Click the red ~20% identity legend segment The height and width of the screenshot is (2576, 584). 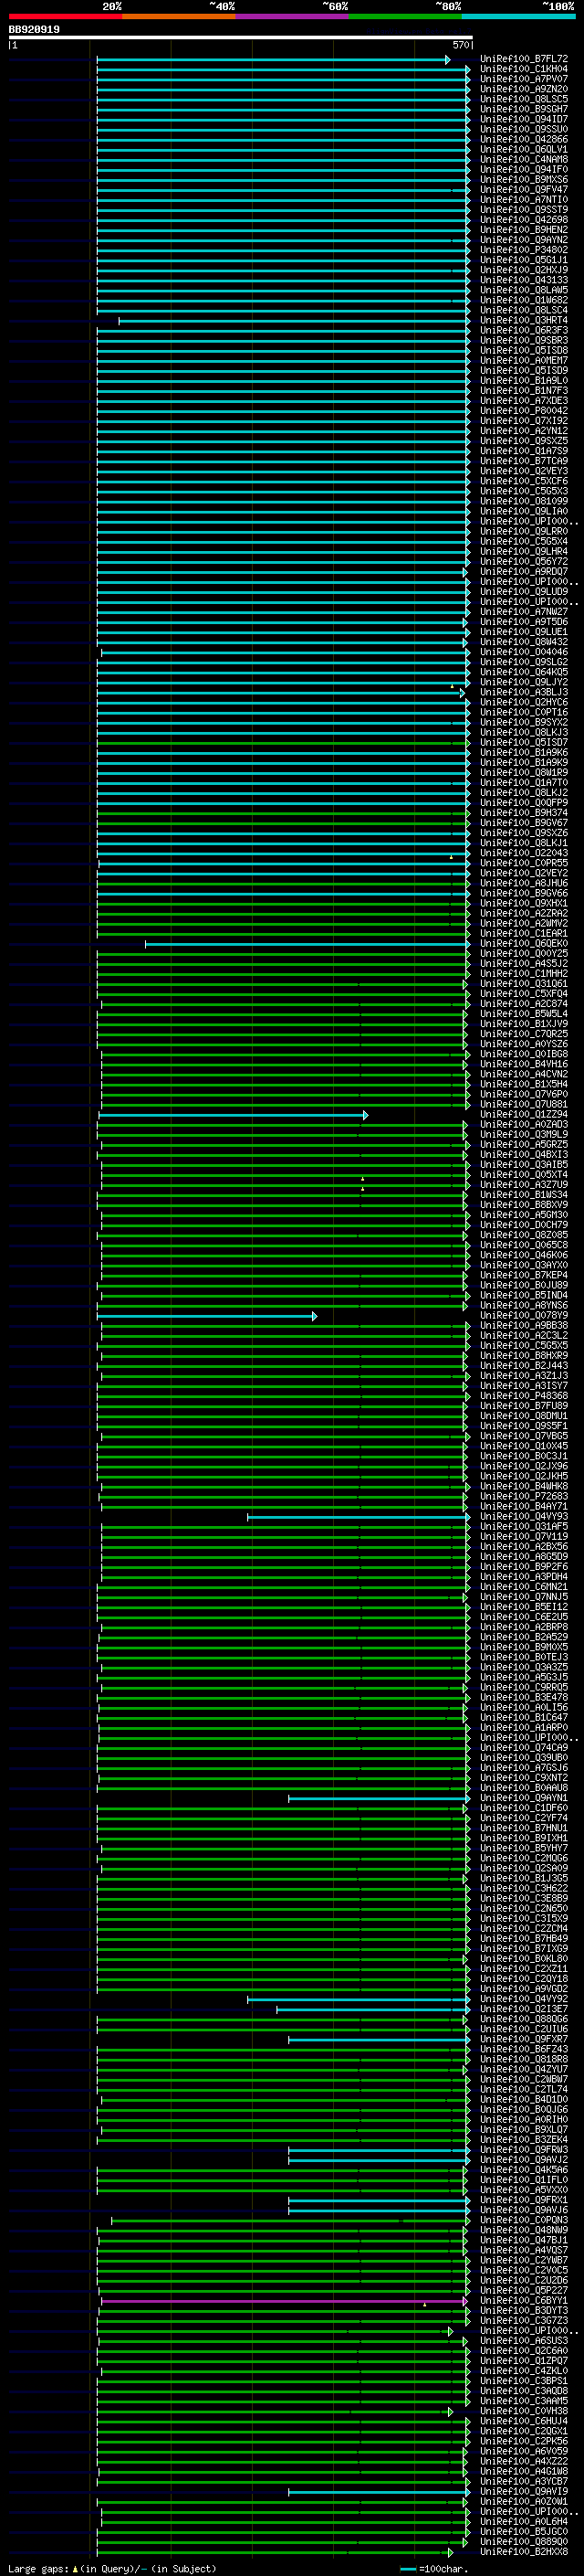(65, 16)
